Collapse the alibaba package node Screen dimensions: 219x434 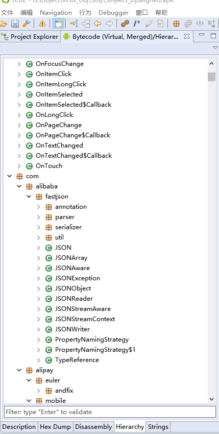pos(19,186)
